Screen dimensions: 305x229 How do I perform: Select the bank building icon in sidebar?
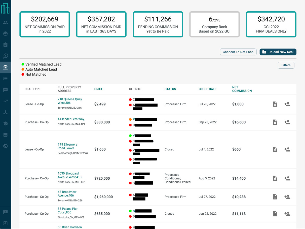(x=5, y=67)
